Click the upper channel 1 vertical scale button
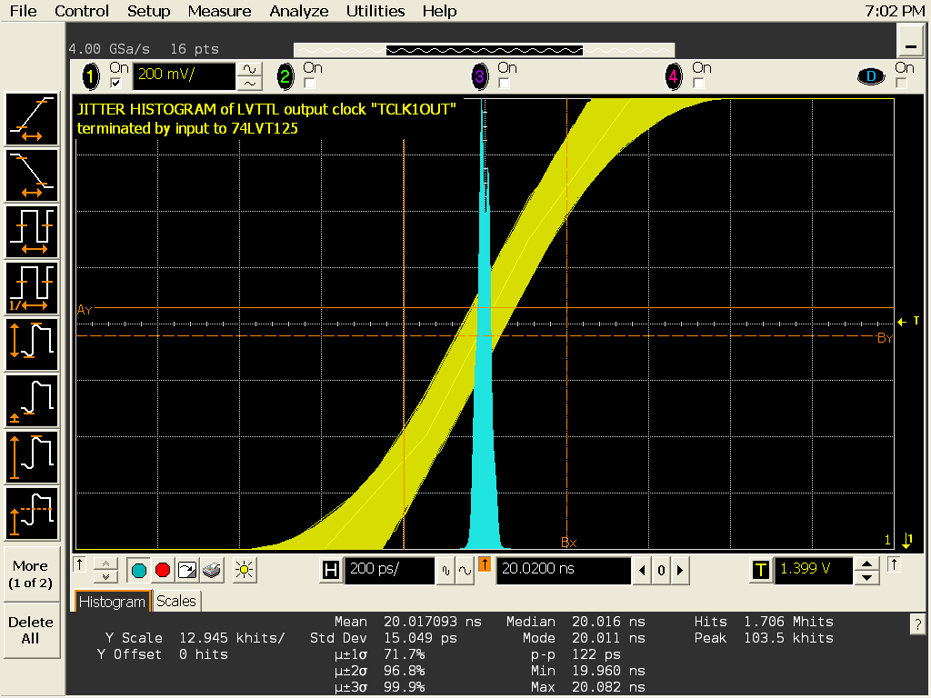Image resolution: width=931 pixels, height=698 pixels. coord(250,69)
